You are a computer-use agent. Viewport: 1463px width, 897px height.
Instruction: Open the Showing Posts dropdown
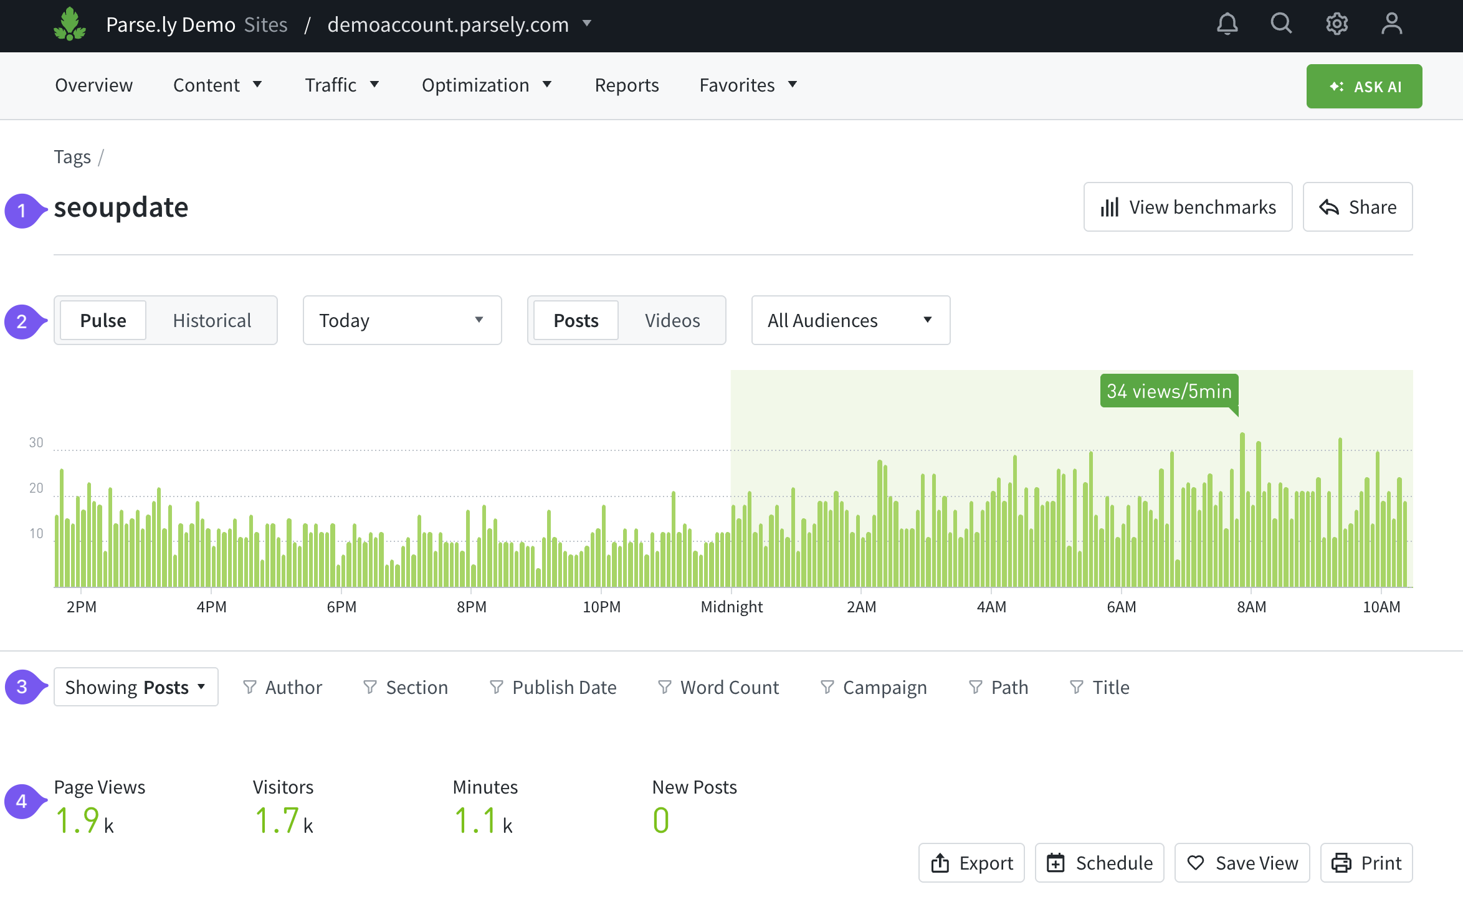click(136, 687)
